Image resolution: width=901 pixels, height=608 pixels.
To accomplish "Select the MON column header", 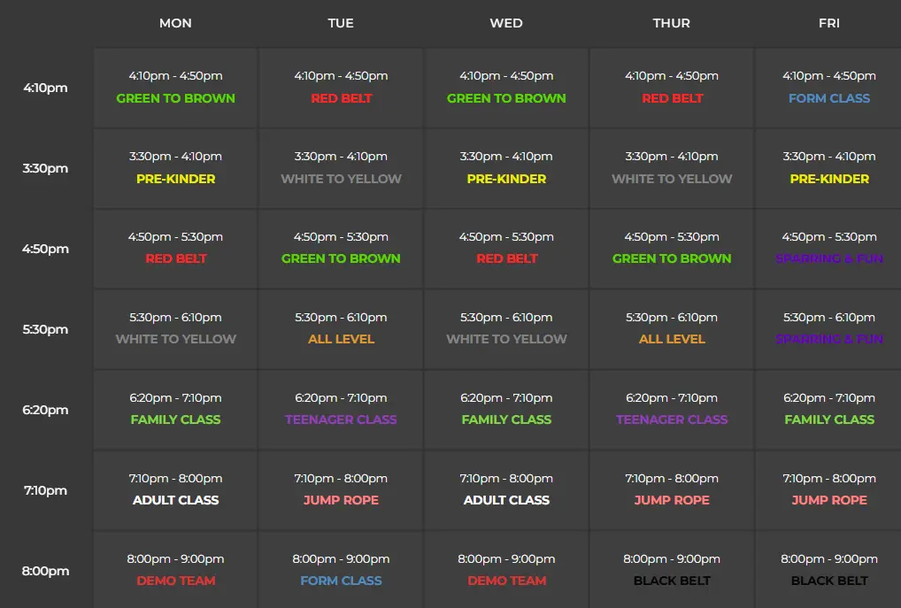I will pos(175,23).
